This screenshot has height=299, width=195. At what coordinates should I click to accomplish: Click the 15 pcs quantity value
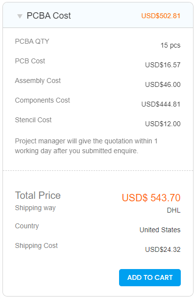click(171, 45)
